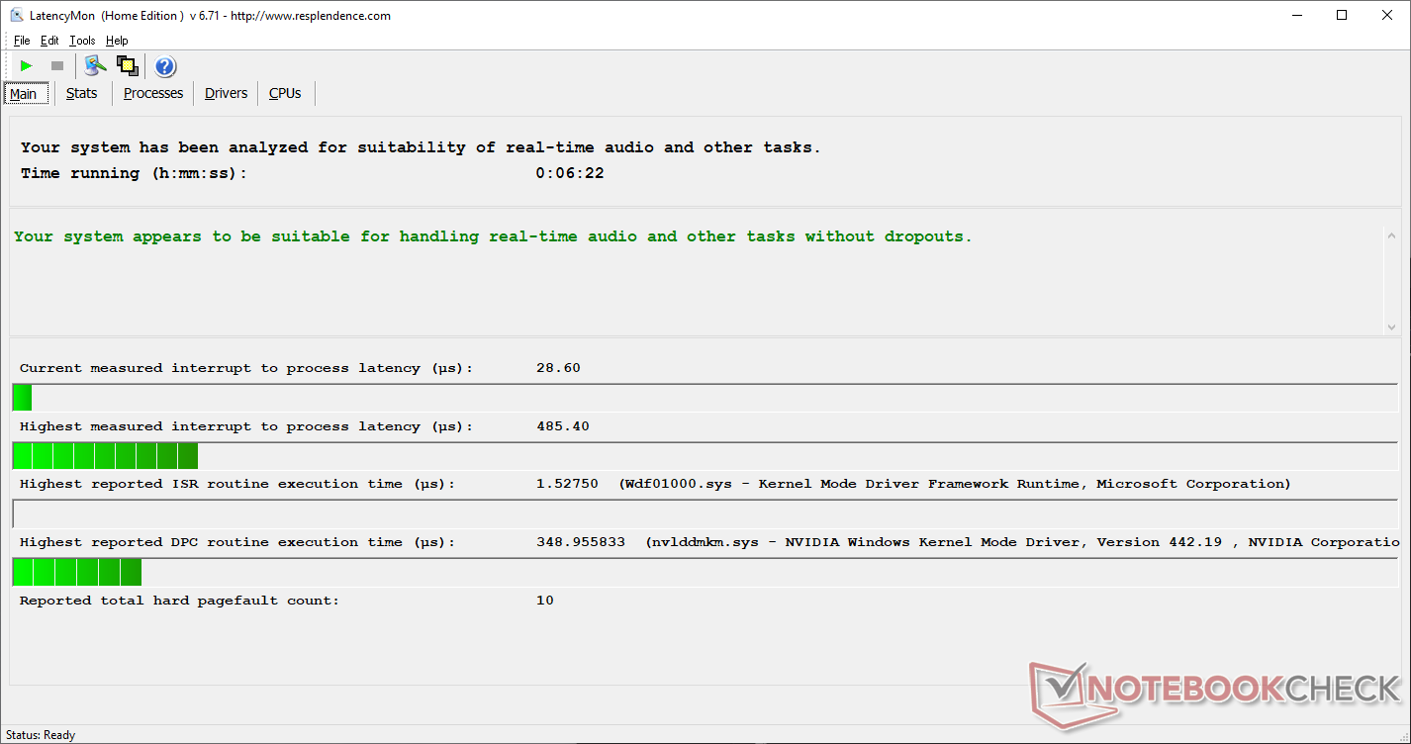
Task: Switch to the Processes tab
Action: [153, 93]
